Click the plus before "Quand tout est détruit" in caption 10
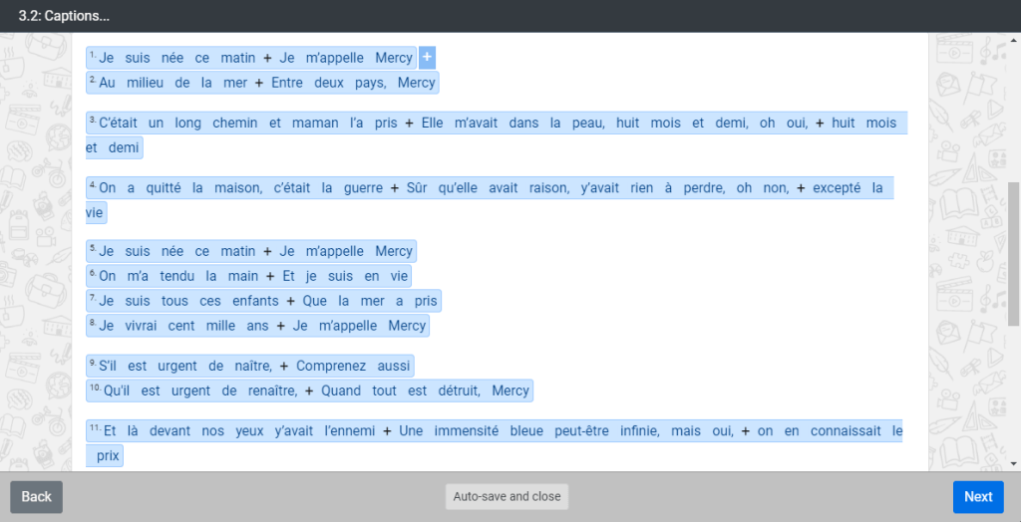Viewport: 1021px width, 522px height. (309, 391)
